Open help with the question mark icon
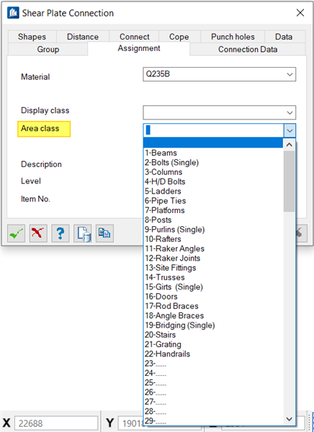This screenshot has width=314, height=432. click(60, 233)
